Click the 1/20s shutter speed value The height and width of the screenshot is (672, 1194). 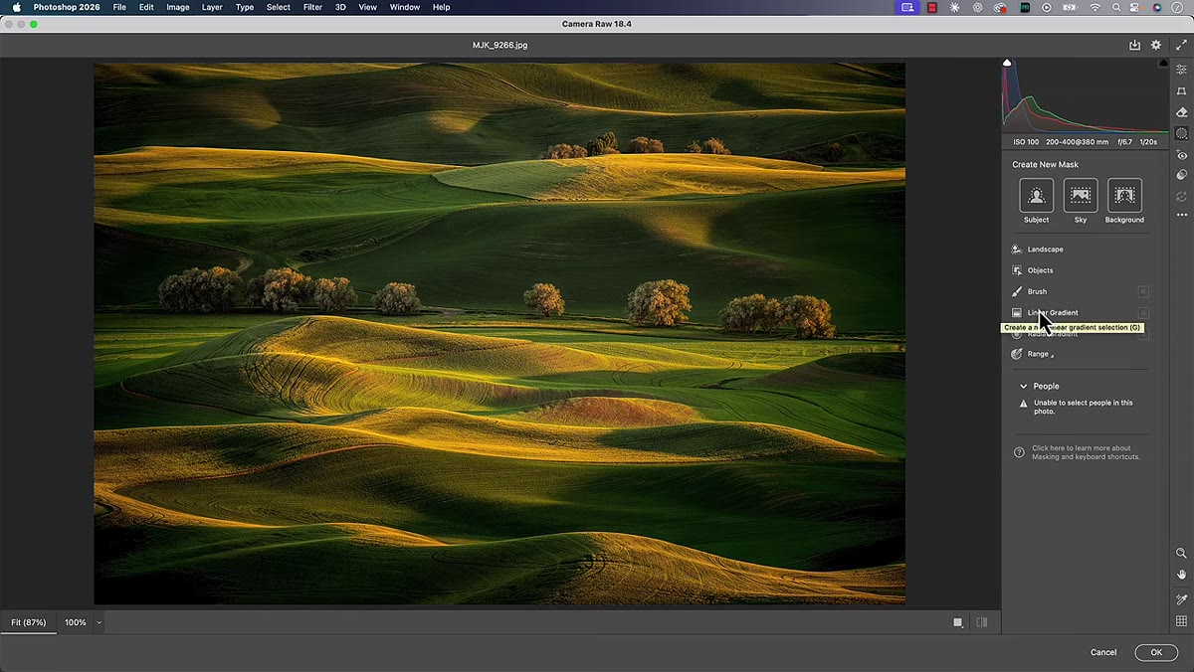click(1148, 142)
